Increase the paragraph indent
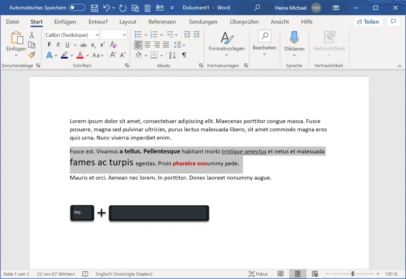The image size is (406, 279). 197,34
